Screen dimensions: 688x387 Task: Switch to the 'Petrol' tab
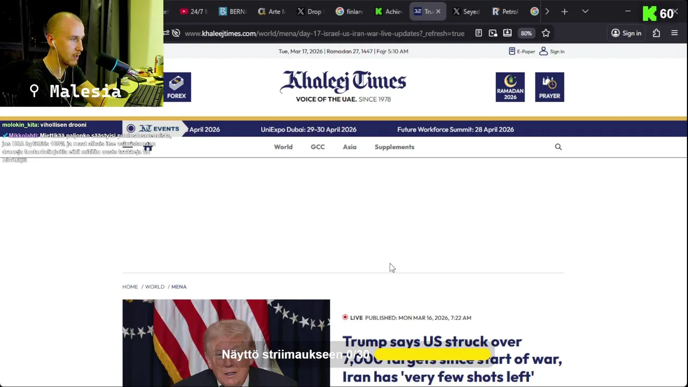(505, 11)
